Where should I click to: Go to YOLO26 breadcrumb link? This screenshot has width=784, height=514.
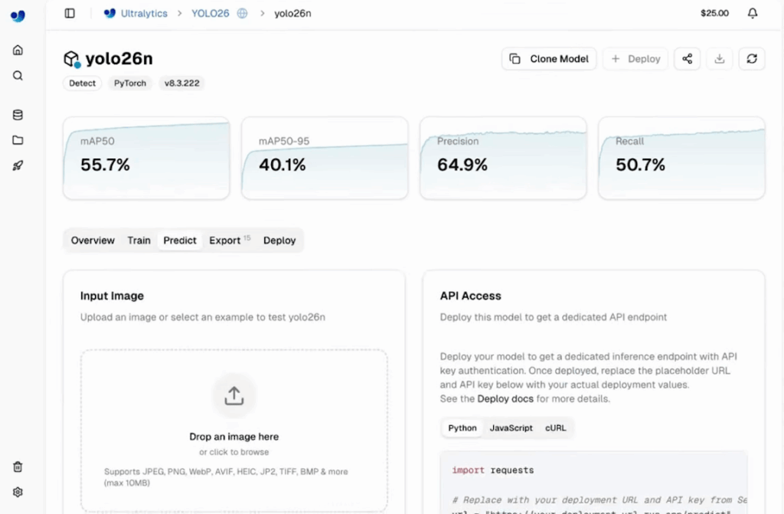[x=210, y=14]
